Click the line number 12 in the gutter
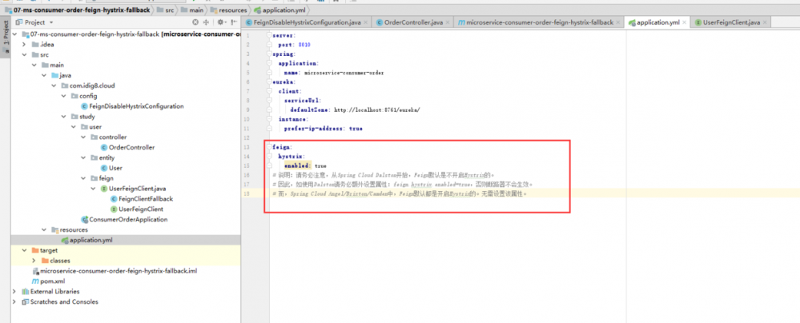Screen dimensions: 800x323 click(247, 138)
